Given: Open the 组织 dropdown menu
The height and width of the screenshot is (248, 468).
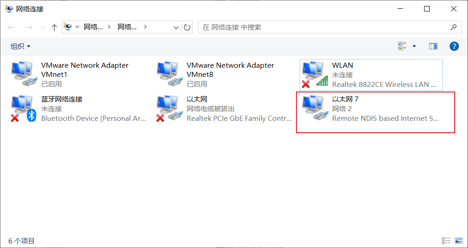Looking at the screenshot, I should click(x=21, y=46).
